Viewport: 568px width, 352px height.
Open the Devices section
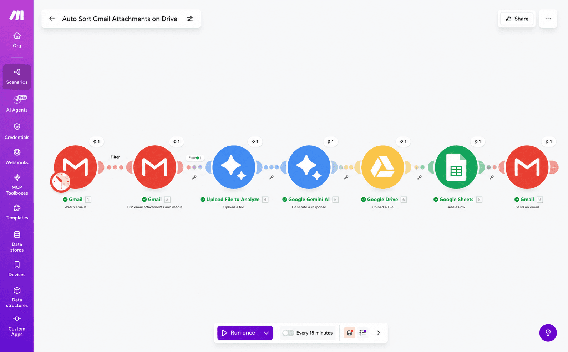click(17, 269)
